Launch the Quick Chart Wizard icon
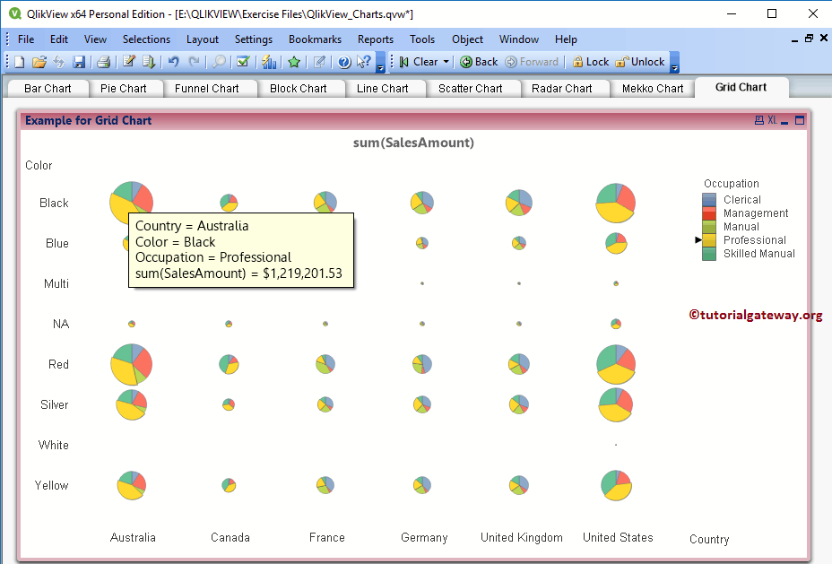 (x=270, y=61)
